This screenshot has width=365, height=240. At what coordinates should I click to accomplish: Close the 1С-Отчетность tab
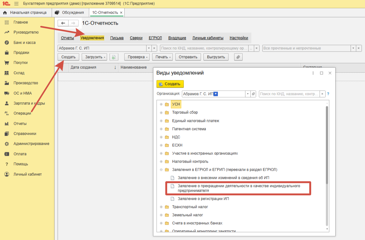pyautogui.click(x=121, y=13)
